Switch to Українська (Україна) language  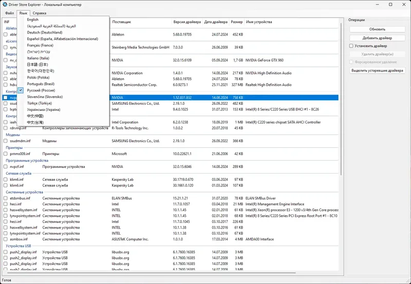(x=44, y=110)
